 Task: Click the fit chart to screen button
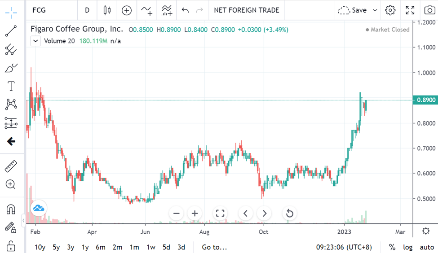[220, 214]
